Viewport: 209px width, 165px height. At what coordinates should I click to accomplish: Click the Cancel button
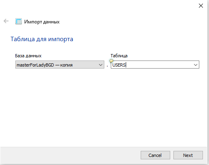click(155, 155)
